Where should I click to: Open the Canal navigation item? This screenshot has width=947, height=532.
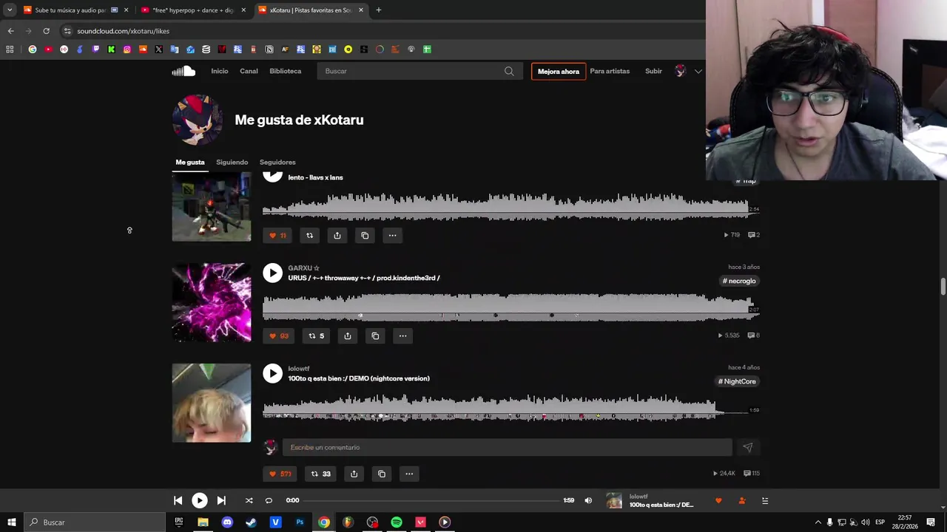(x=249, y=71)
